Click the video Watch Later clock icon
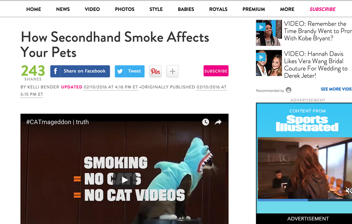 pyautogui.click(x=206, y=122)
